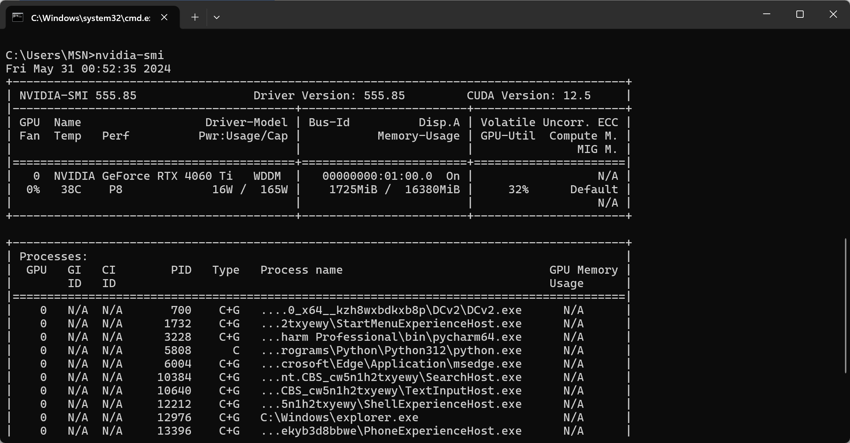Click PID 1732
Screen dimensions: 850x443
pyautogui.click(x=178, y=323)
